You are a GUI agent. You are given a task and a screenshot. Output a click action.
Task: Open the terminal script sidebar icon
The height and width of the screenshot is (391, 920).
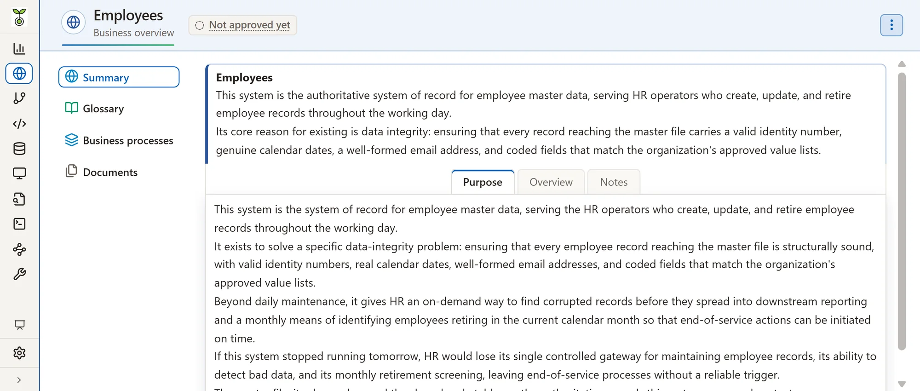(19, 224)
